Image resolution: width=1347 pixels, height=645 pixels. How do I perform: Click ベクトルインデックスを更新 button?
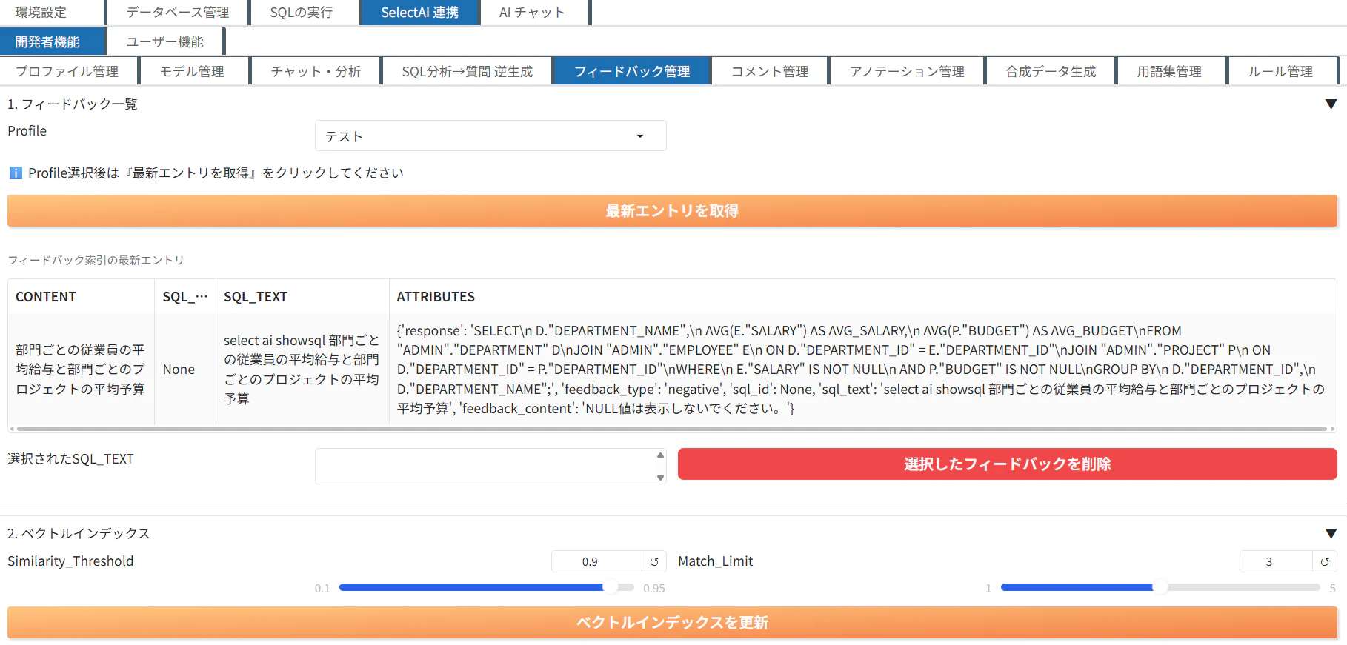point(672,623)
